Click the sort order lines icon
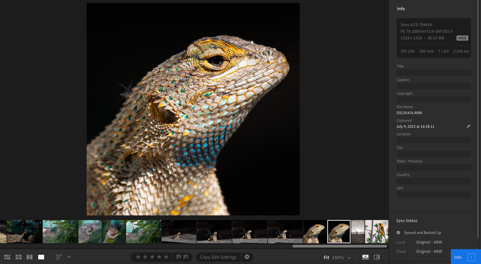481x264 pixels. coord(59,257)
